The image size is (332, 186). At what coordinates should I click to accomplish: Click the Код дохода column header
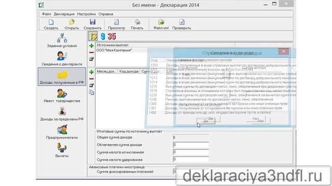tap(129, 71)
